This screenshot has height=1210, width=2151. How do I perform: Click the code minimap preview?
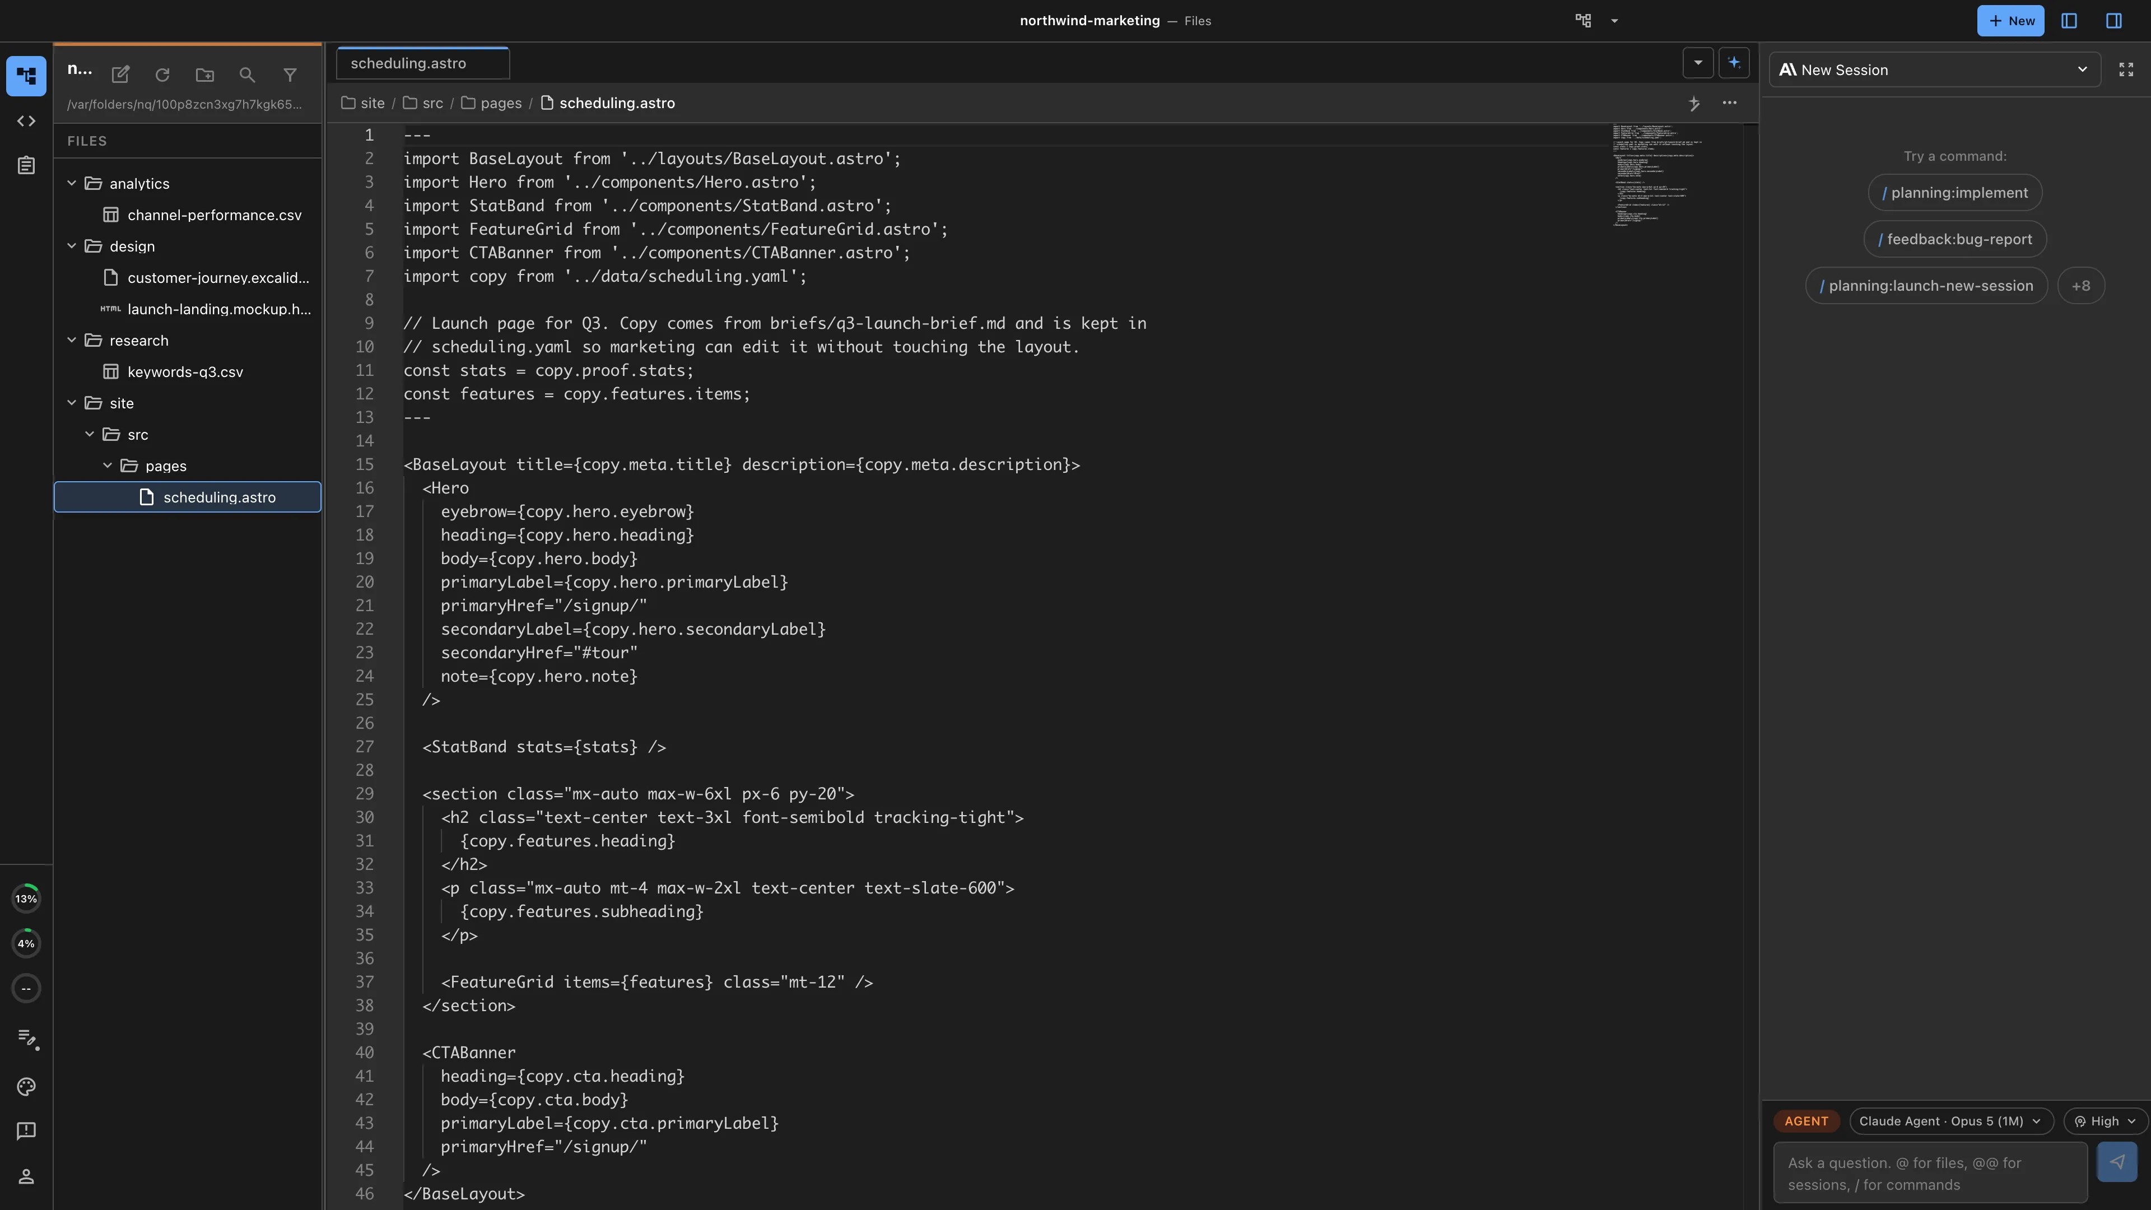1657,175
